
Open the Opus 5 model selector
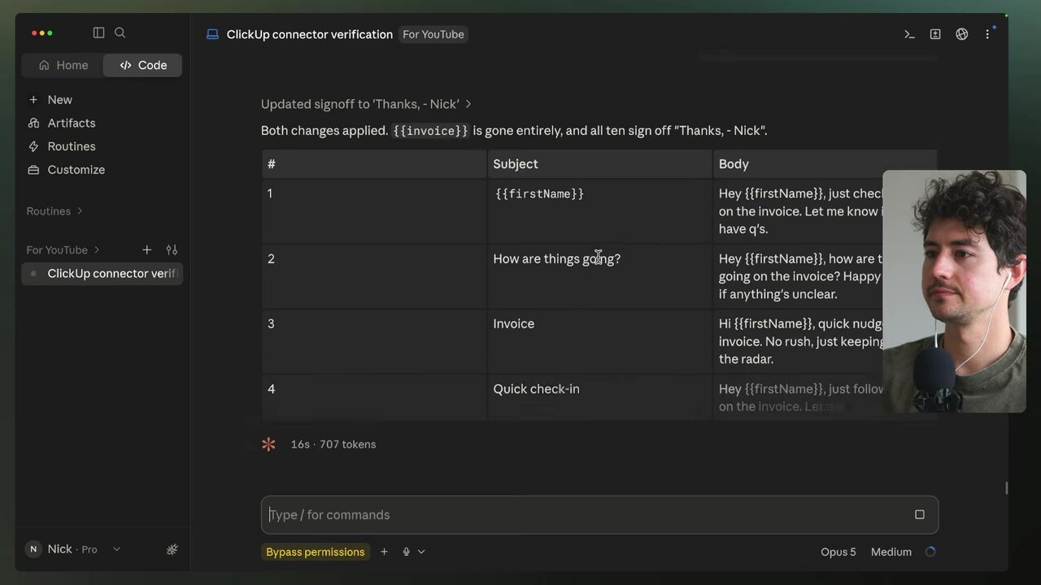pyautogui.click(x=838, y=552)
